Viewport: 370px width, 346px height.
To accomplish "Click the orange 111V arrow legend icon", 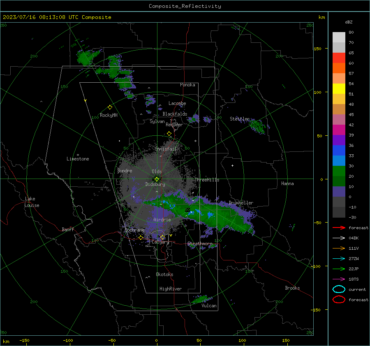I will (x=339, y=248).
